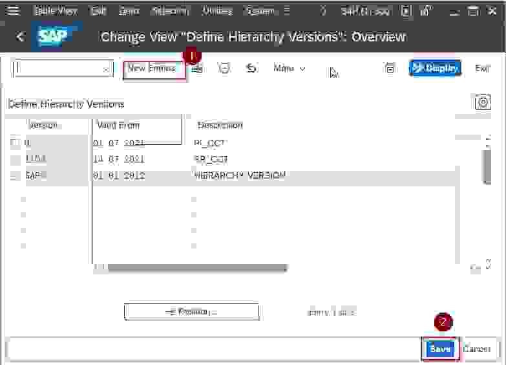
Task: Click the vertical scrollbar of the table
Action: (x=487, y=166)
